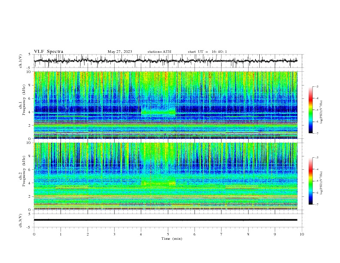Click the bright 4 kHz burst in ch.1 spectrogram
Viewport: 340px width, 263px height.
click(x=158, y=112)
